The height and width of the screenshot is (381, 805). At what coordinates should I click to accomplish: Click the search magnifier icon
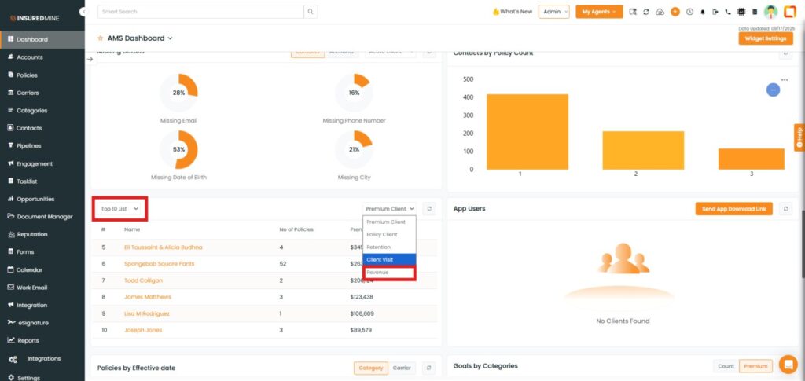click(311, 12)
